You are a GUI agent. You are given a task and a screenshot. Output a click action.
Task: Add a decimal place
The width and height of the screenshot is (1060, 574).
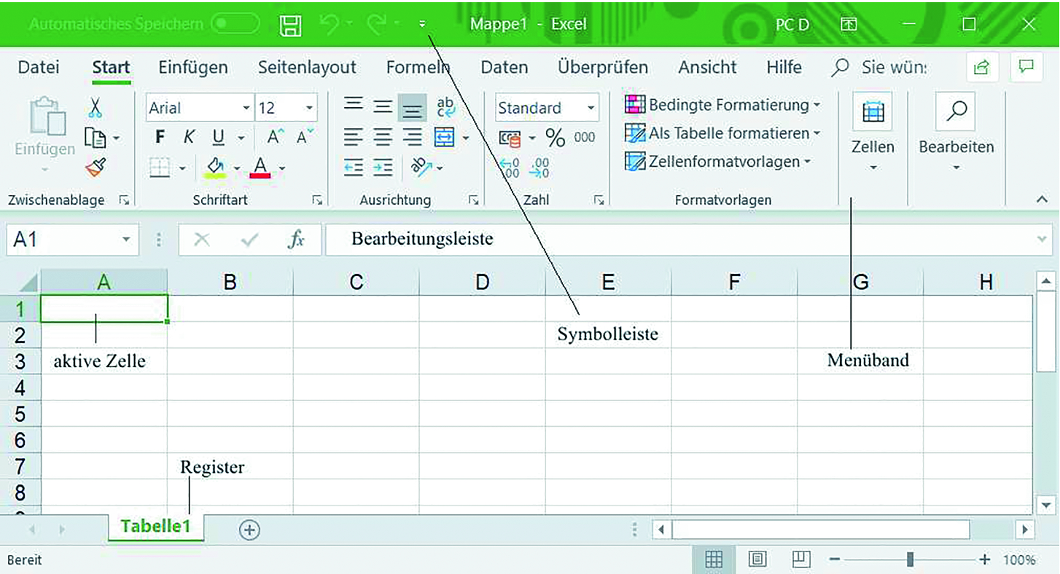point(510,168)
